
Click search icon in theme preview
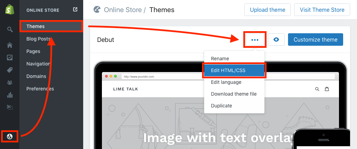[x=317, y=89]
